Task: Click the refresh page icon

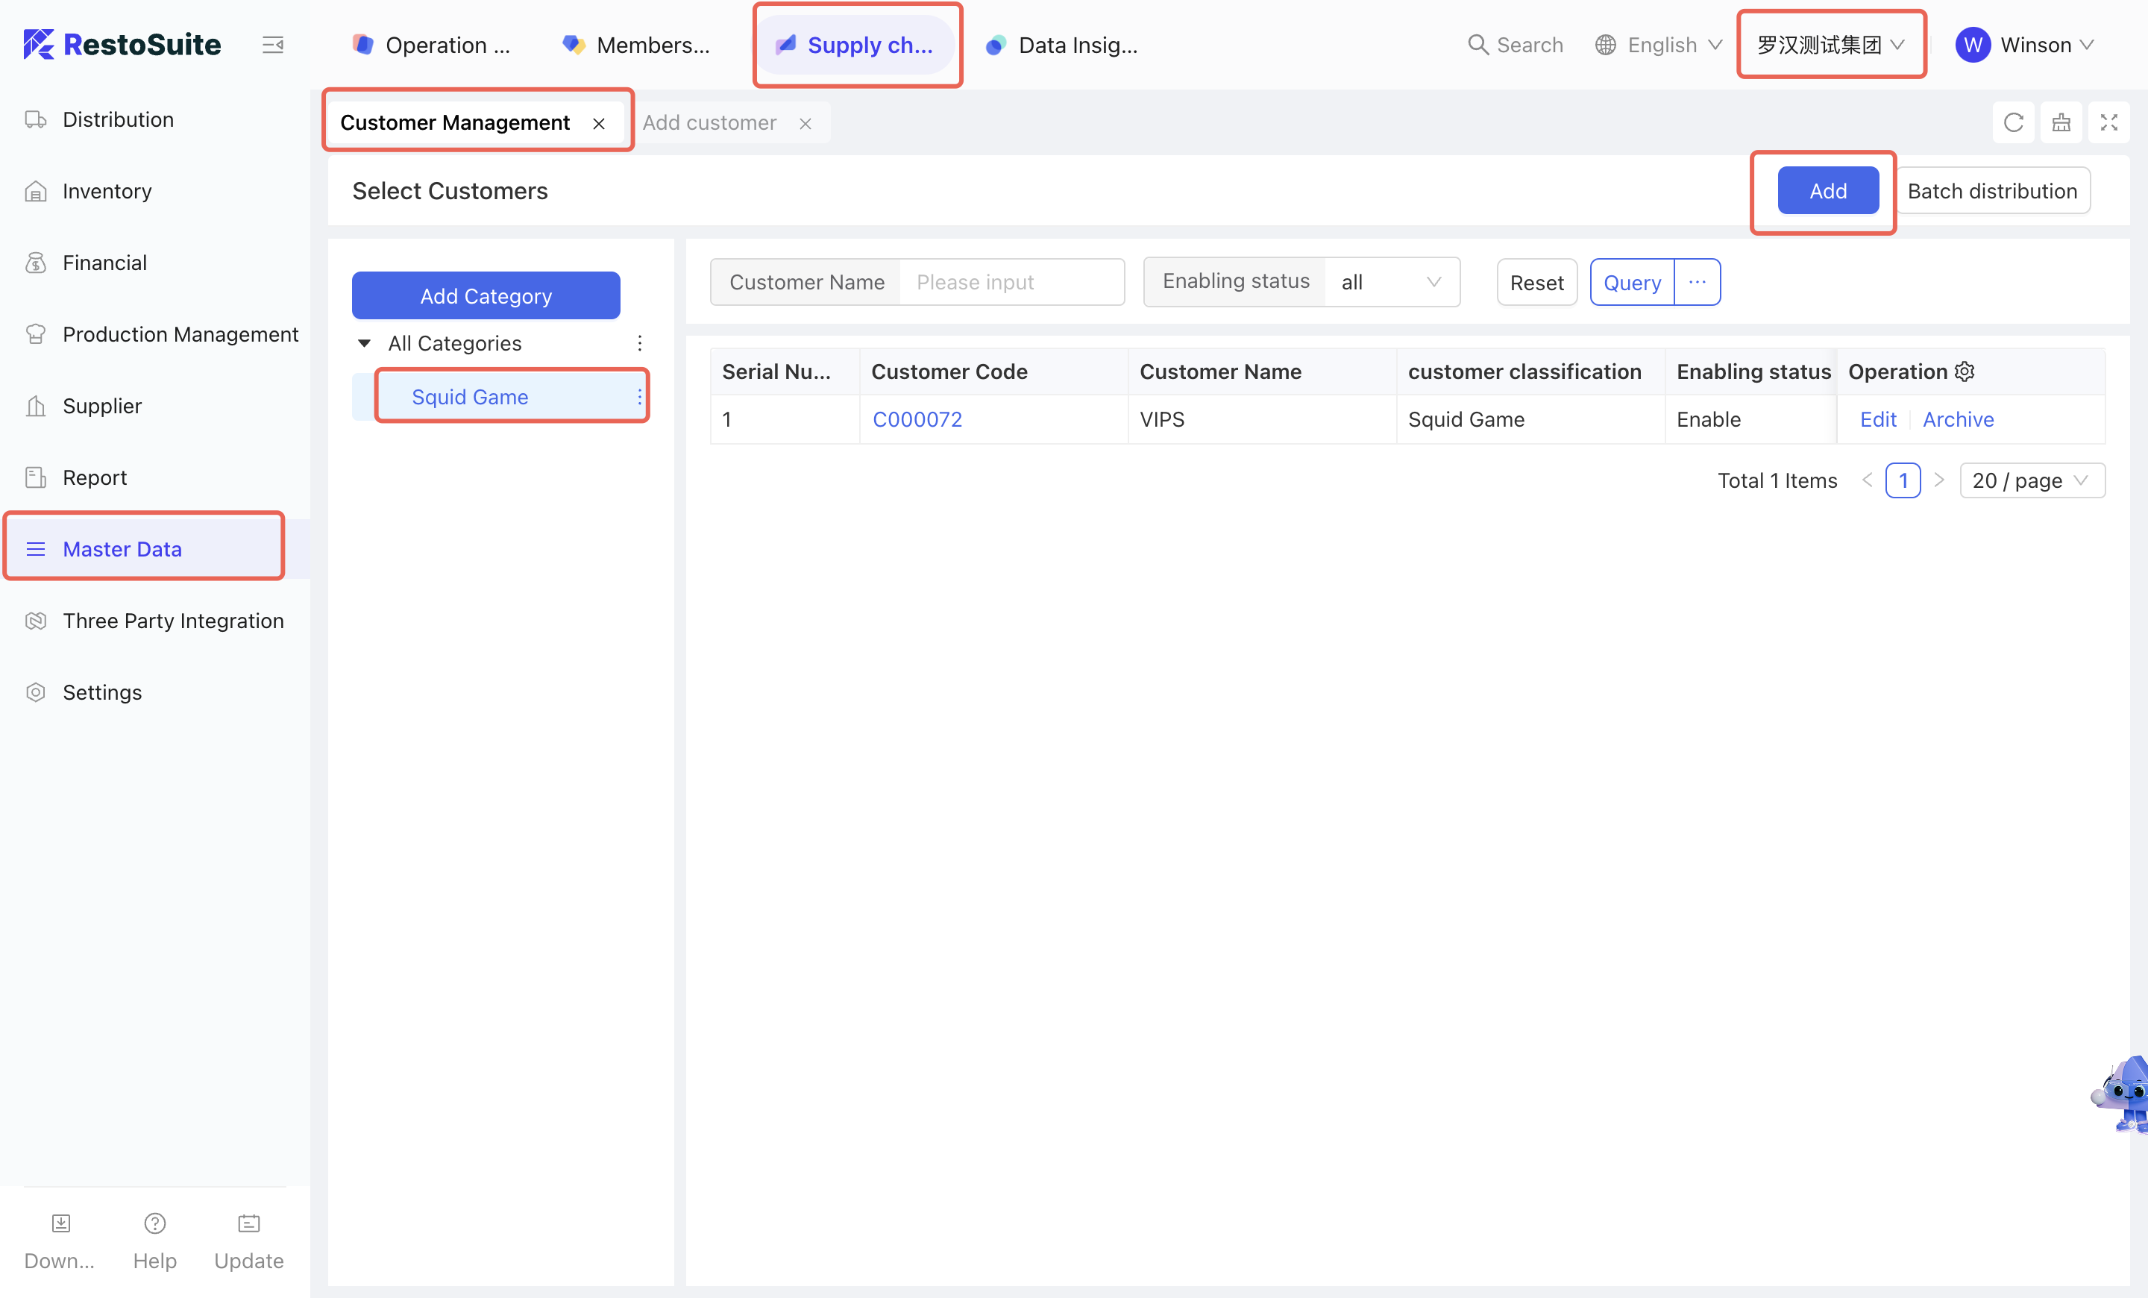Action: tap(2013, 123)
